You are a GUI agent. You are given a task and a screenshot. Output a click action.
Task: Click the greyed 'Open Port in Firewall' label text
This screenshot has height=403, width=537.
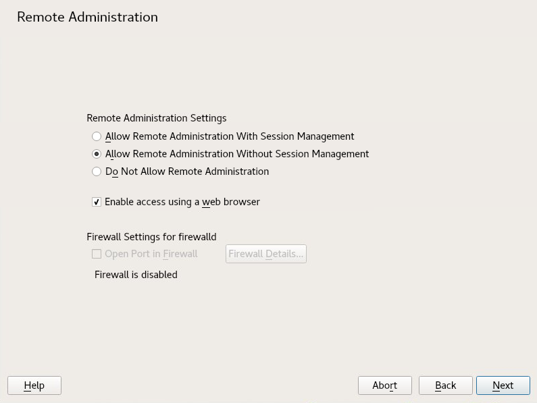tap(151, 254)
